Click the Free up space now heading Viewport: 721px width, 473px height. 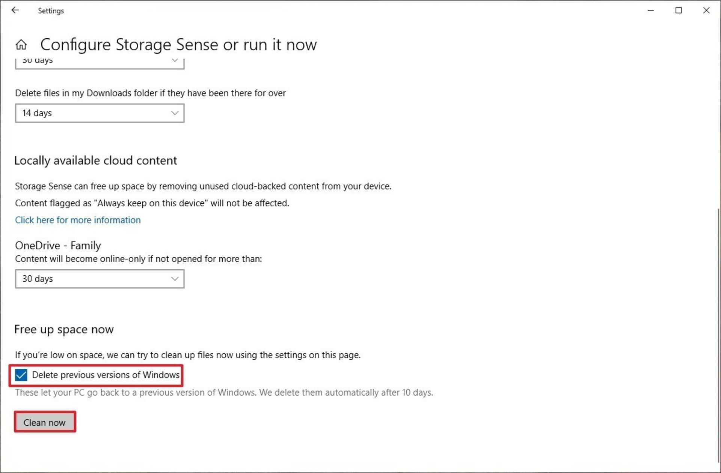(64, 329)
